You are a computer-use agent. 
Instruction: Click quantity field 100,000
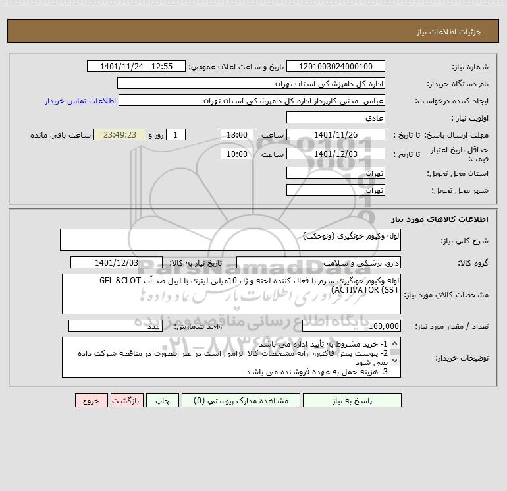(x=352, y=326)
